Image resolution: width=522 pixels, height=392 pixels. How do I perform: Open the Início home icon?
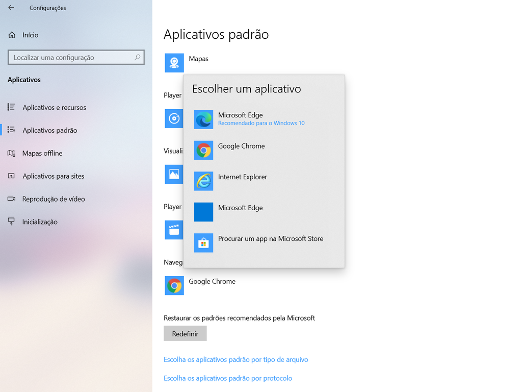[12, 35]
